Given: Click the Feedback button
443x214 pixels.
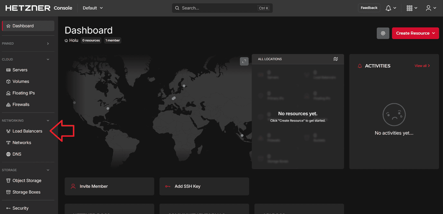Looking at the screenshot, I should 369,8.
